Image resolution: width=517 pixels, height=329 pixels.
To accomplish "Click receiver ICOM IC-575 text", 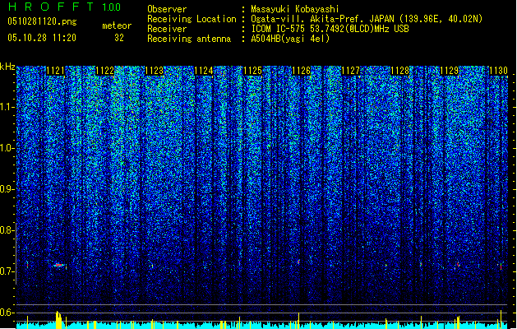I will (x=330, y=29).
